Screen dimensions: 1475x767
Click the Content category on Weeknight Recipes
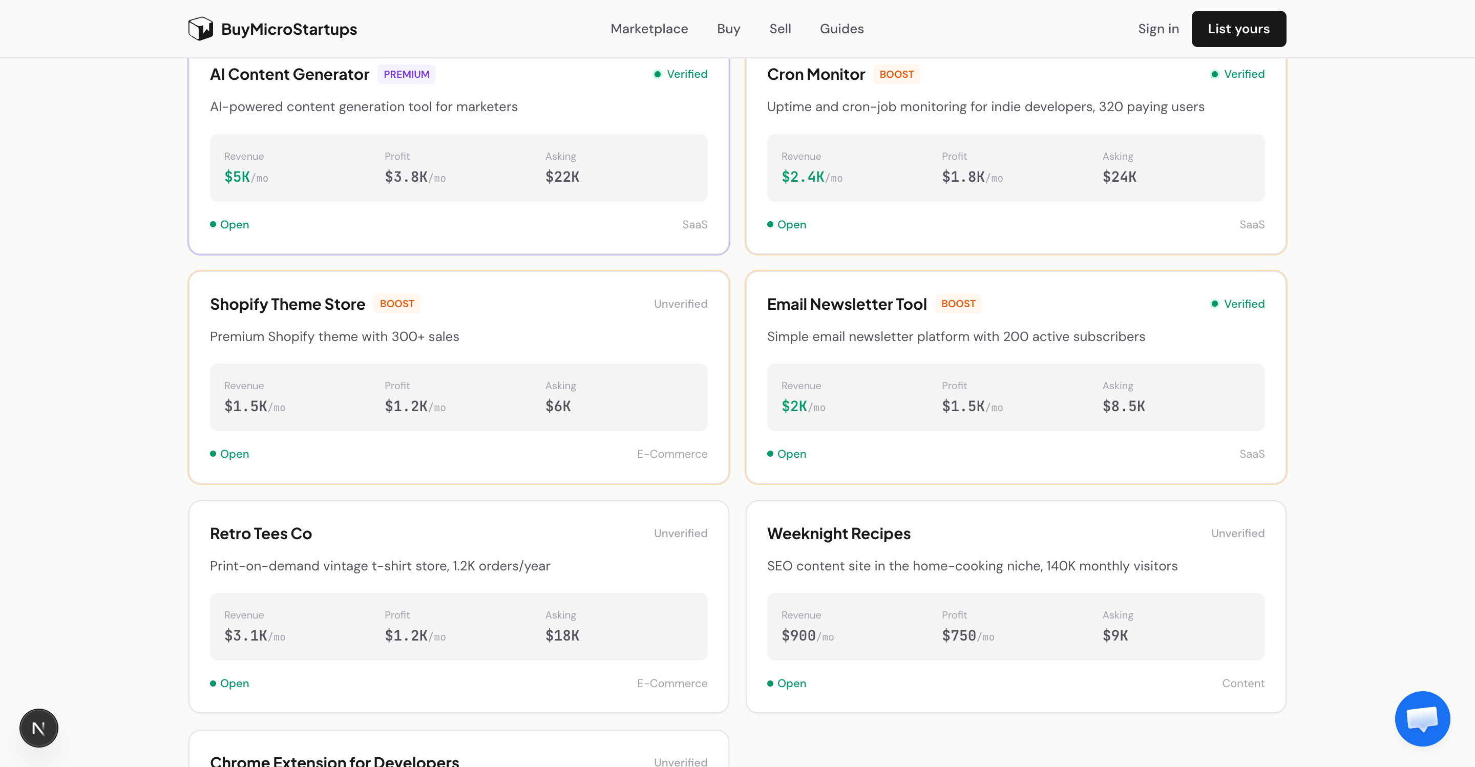coord(1243,684)
